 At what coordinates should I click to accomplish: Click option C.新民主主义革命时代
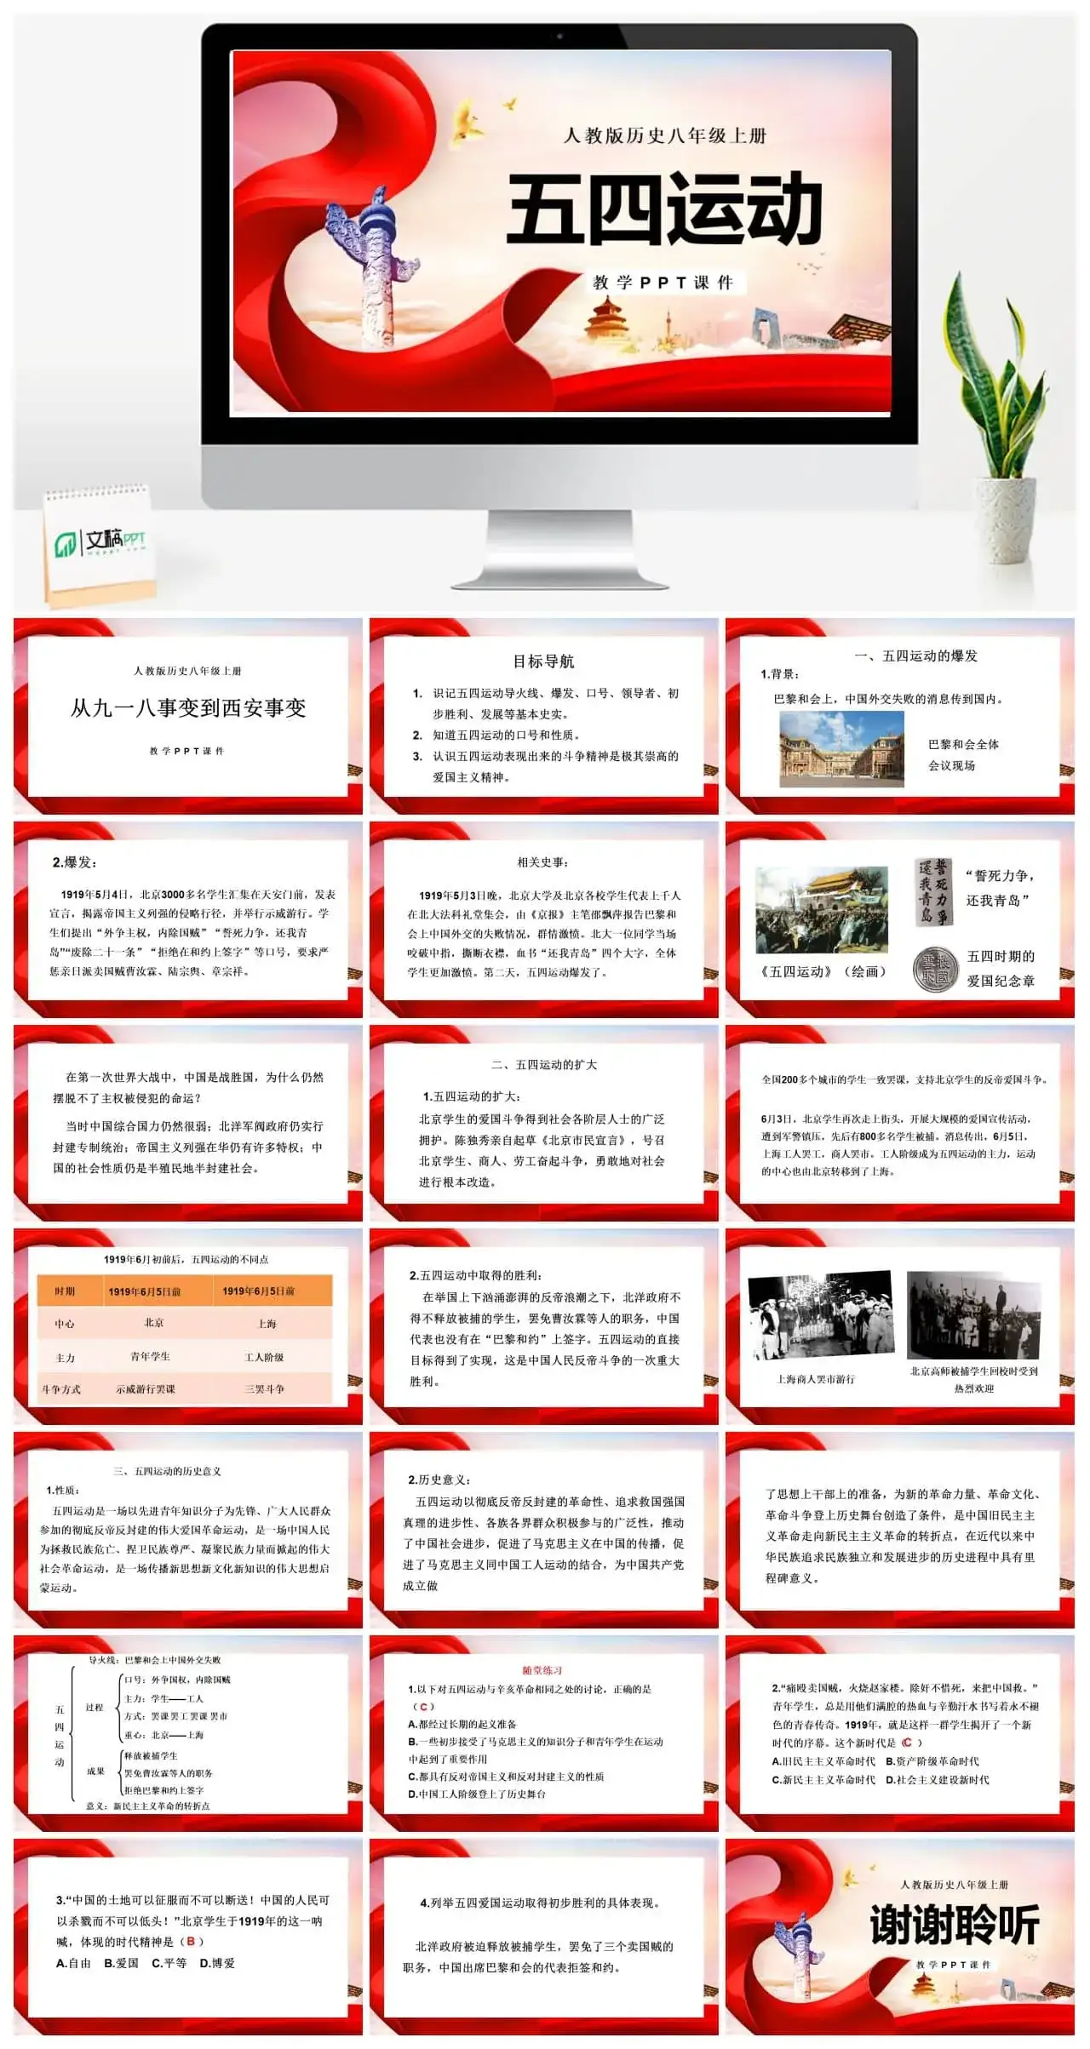(x=823, y=1780)
